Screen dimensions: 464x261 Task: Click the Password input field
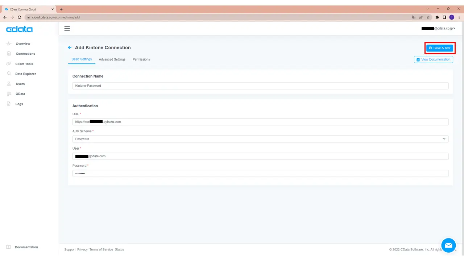(x=260, y=174)
